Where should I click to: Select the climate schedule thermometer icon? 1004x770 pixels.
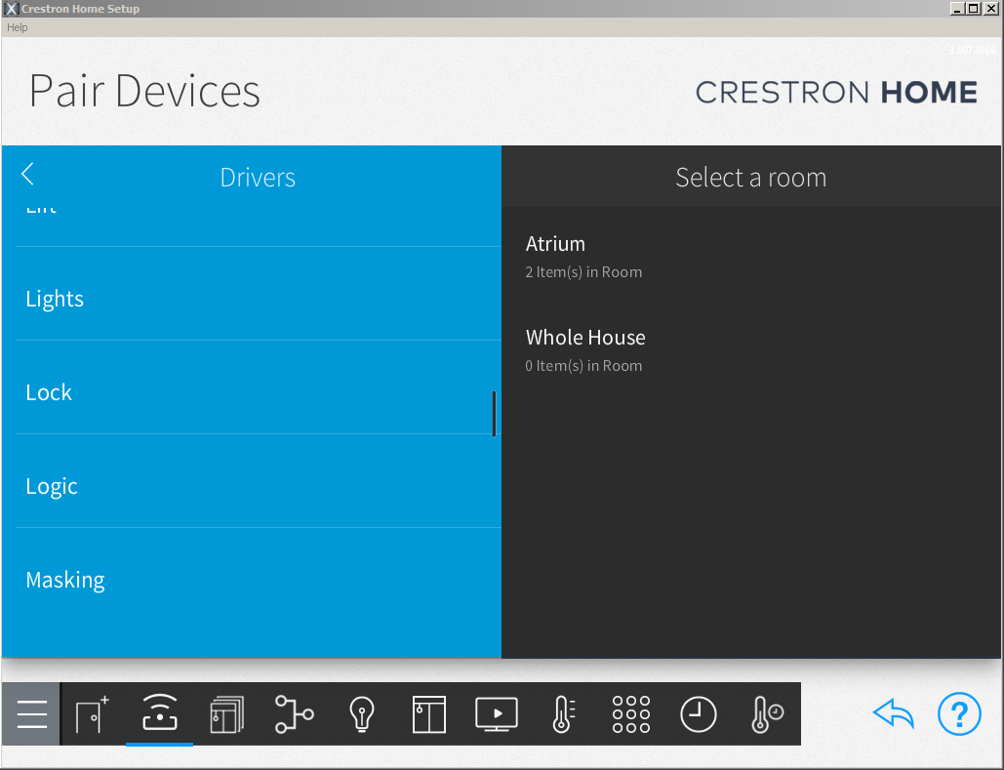click(x=766, y=713)
